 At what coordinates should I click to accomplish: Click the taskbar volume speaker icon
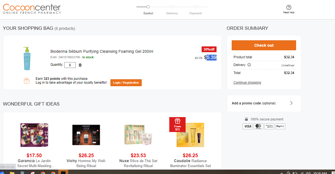tap(308, 173)
